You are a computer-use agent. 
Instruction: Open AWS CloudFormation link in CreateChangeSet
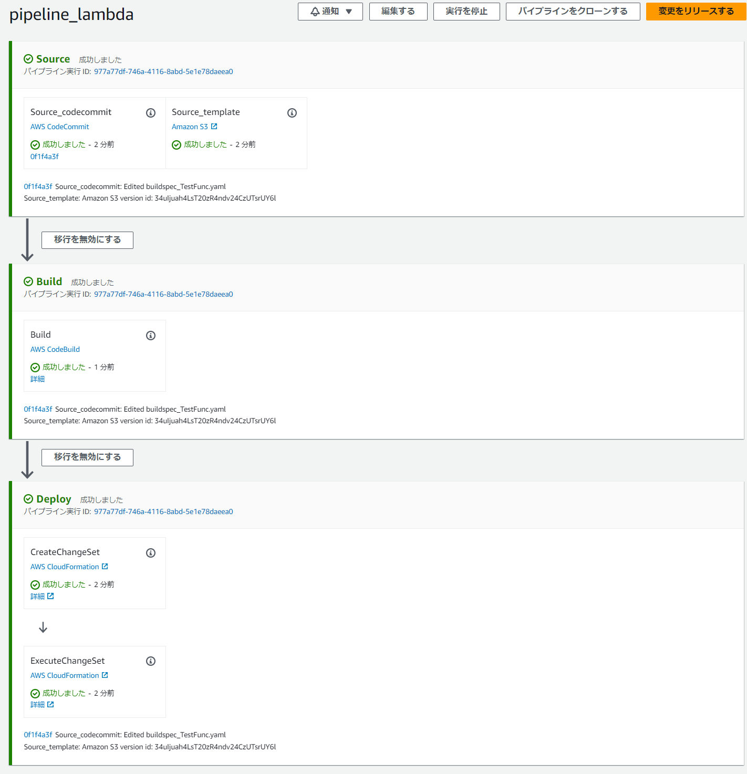pos(65,567)
